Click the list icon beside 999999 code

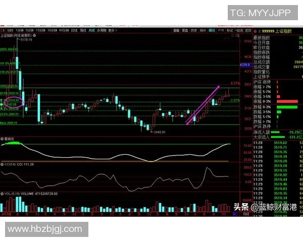(x=261, y=30)
